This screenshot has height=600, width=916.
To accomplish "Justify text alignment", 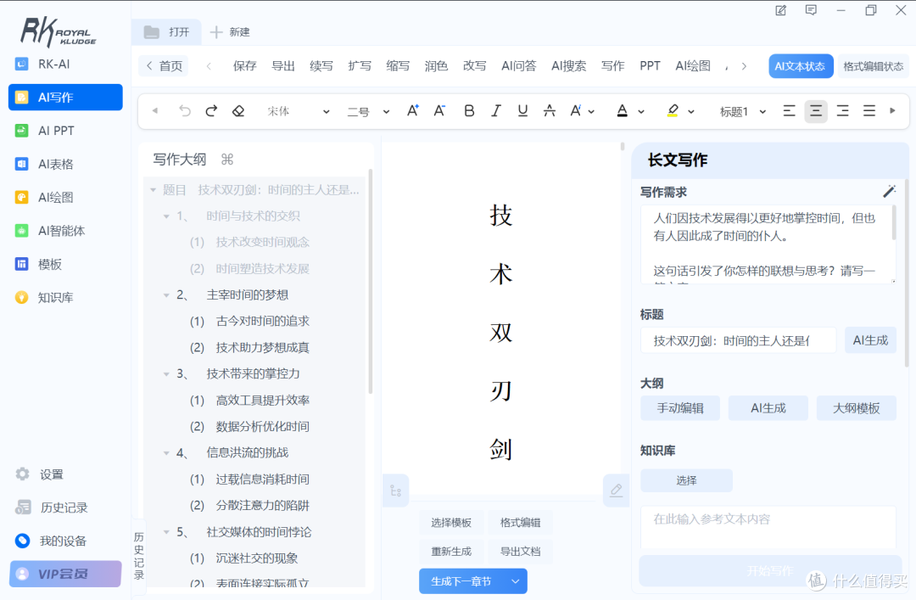I will pos(869,110).
